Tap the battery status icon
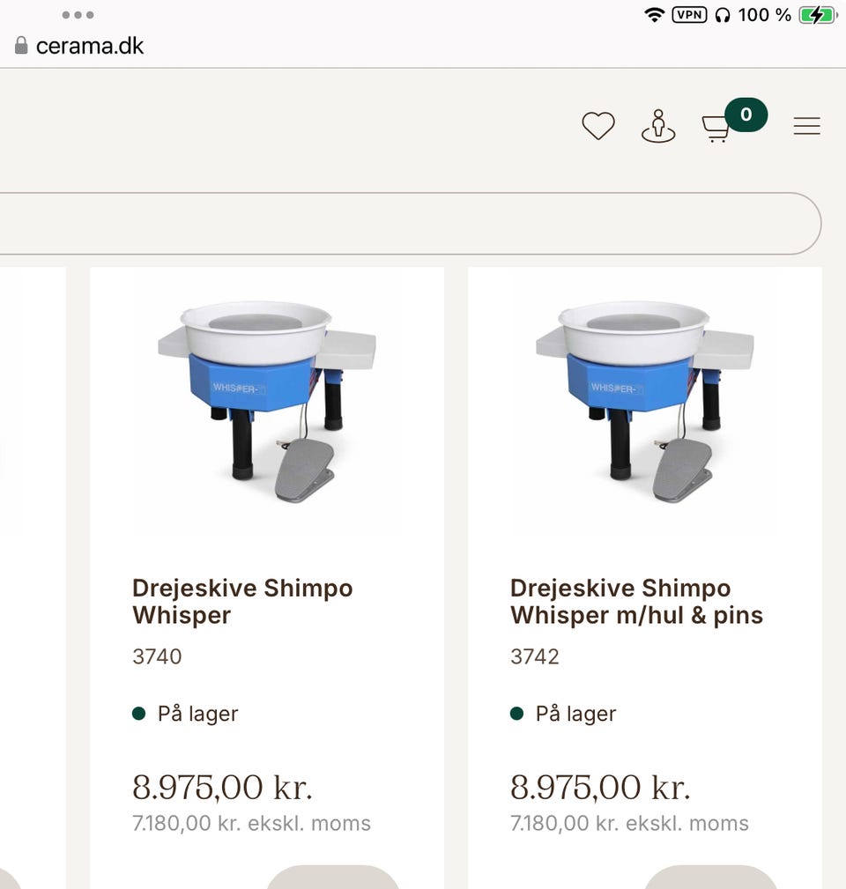This screenshot has width=846, height=889. click(x=817, y=15)
